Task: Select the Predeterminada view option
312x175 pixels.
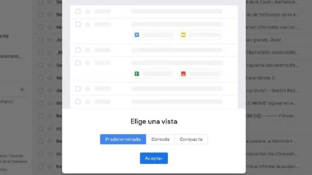Action: 123,139
